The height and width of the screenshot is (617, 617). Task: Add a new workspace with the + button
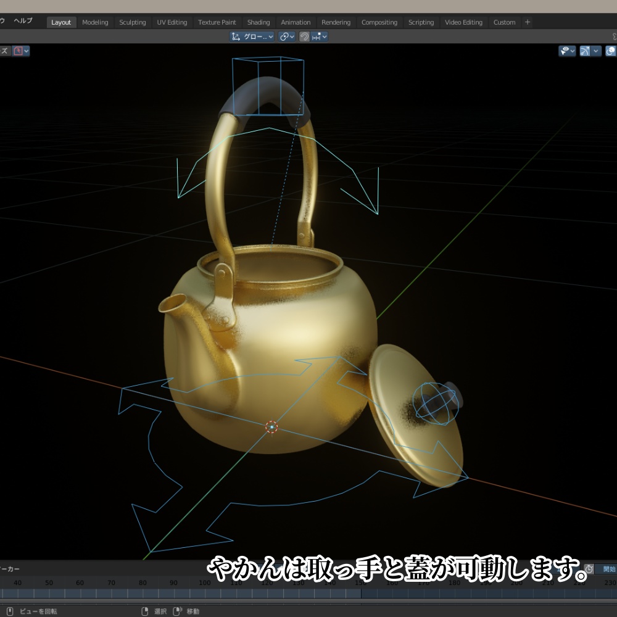pyautogui.click(x=528, y=22)
